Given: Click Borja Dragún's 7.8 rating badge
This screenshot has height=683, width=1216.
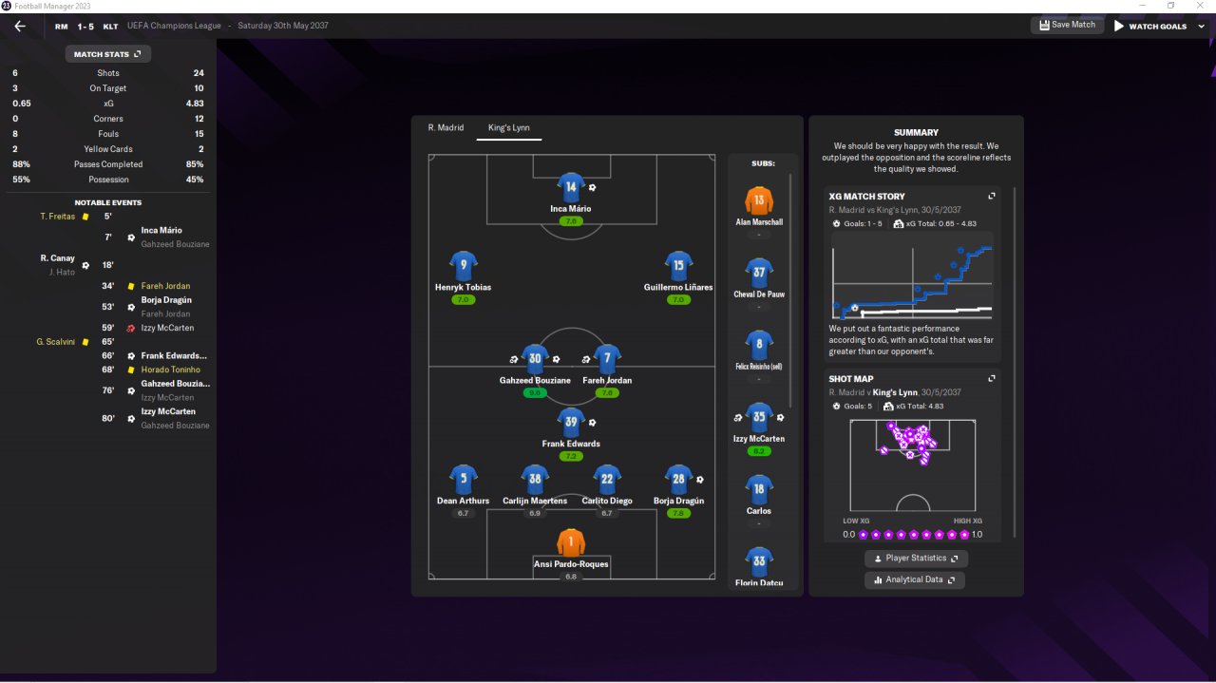Looking at the screenshot, I should [x=678, y=513].
